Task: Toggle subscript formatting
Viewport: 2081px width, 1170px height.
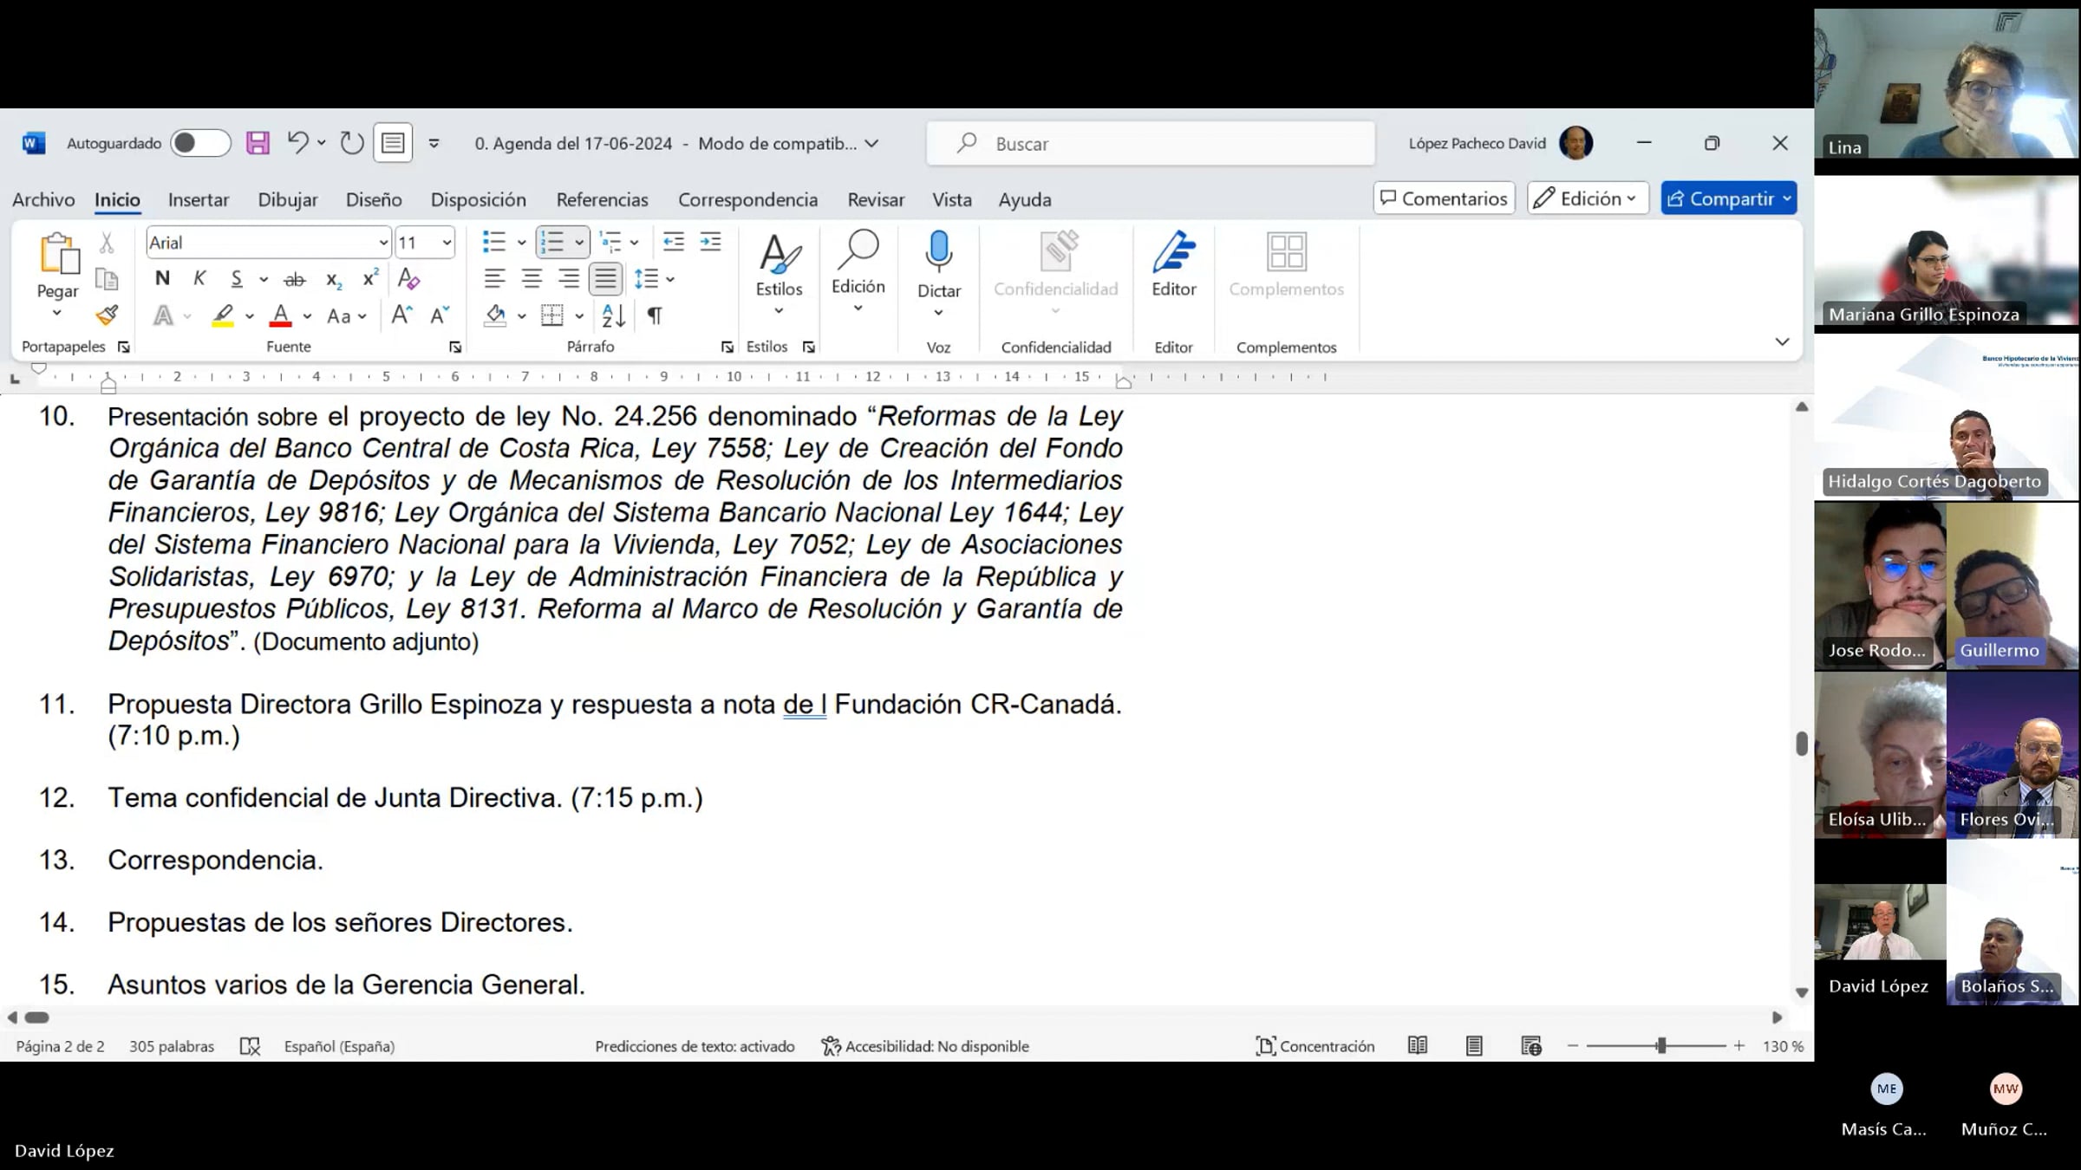Action: 334,279
